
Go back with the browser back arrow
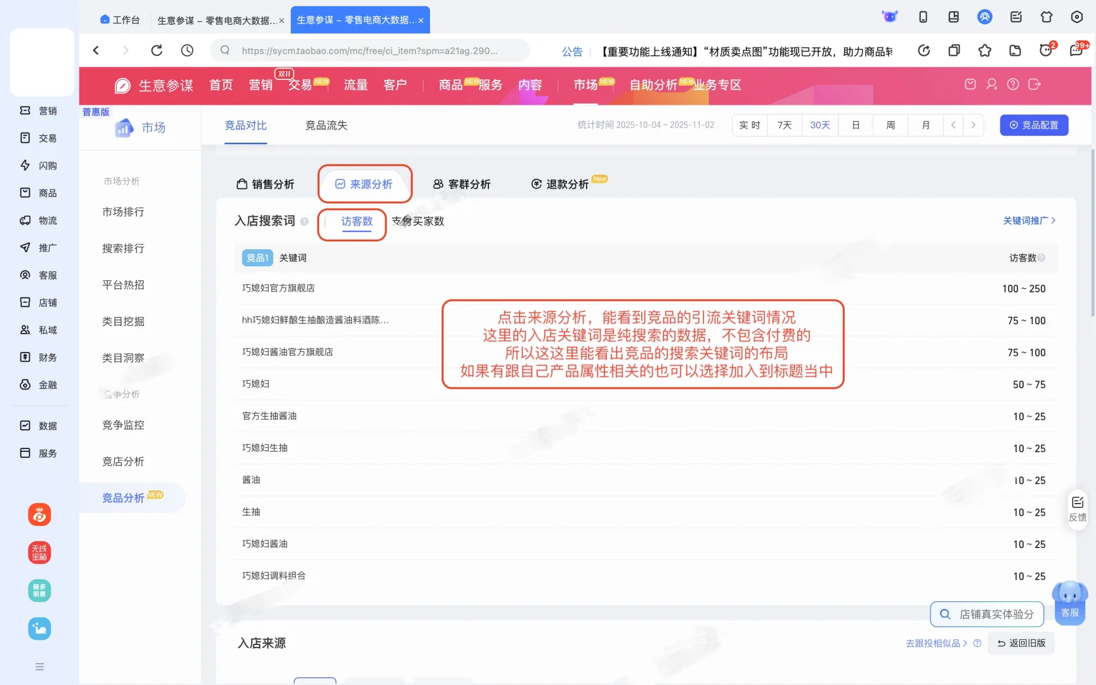[96, 50]
